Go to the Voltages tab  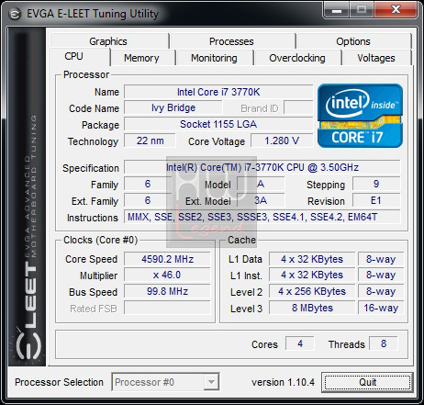pos(376,58)
